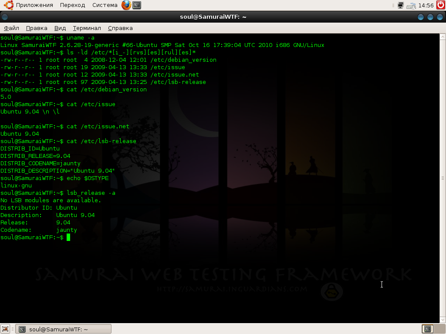Click the 'echo $OSTYPE' command text
This screenshot has width=446, height=334.
(88, 178)
